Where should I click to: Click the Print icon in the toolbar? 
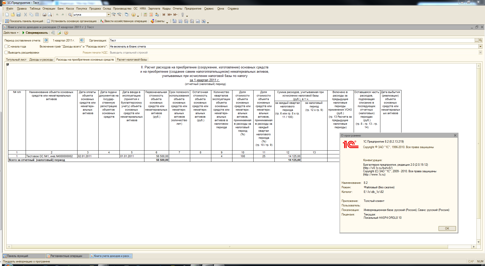[44, 15]
